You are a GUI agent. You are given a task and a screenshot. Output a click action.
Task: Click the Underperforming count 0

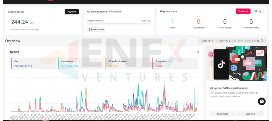pos(251,22)
